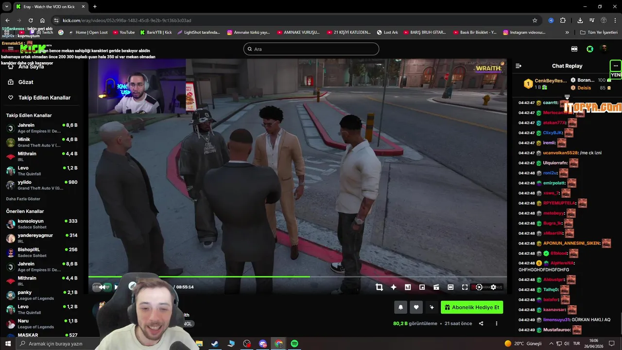
Task: Click username ucanvolkan5528 in chat
Action: click(x=560, y=153)
